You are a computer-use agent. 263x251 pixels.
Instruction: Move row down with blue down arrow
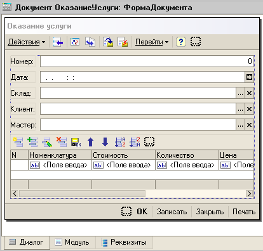pos(105,142)
